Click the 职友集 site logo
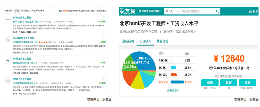260x107 pixels. 127,11
